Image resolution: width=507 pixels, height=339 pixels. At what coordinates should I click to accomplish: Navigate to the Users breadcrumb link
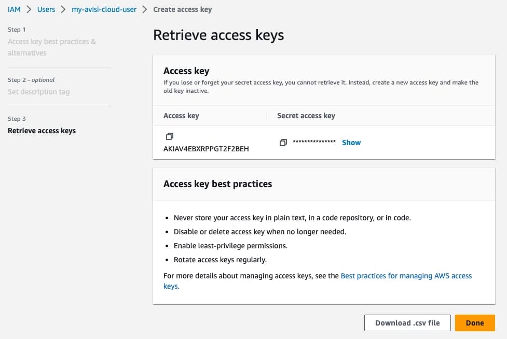point(46,9)
